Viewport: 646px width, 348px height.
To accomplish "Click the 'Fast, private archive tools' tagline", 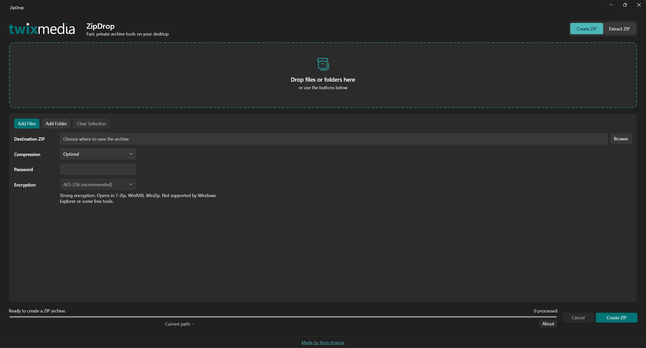I will (127, 34).
